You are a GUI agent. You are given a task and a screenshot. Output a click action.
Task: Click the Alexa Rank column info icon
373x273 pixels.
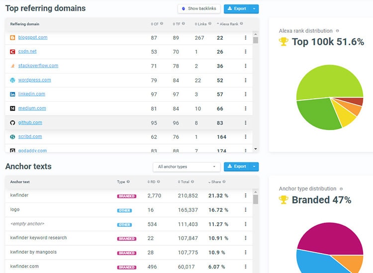click(x=241, y=23)
